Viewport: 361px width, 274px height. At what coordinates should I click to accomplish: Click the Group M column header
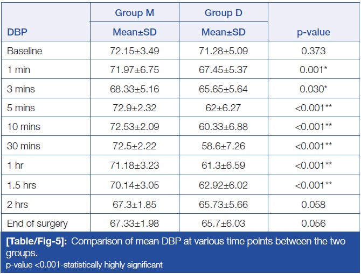(x=134, y=12)
